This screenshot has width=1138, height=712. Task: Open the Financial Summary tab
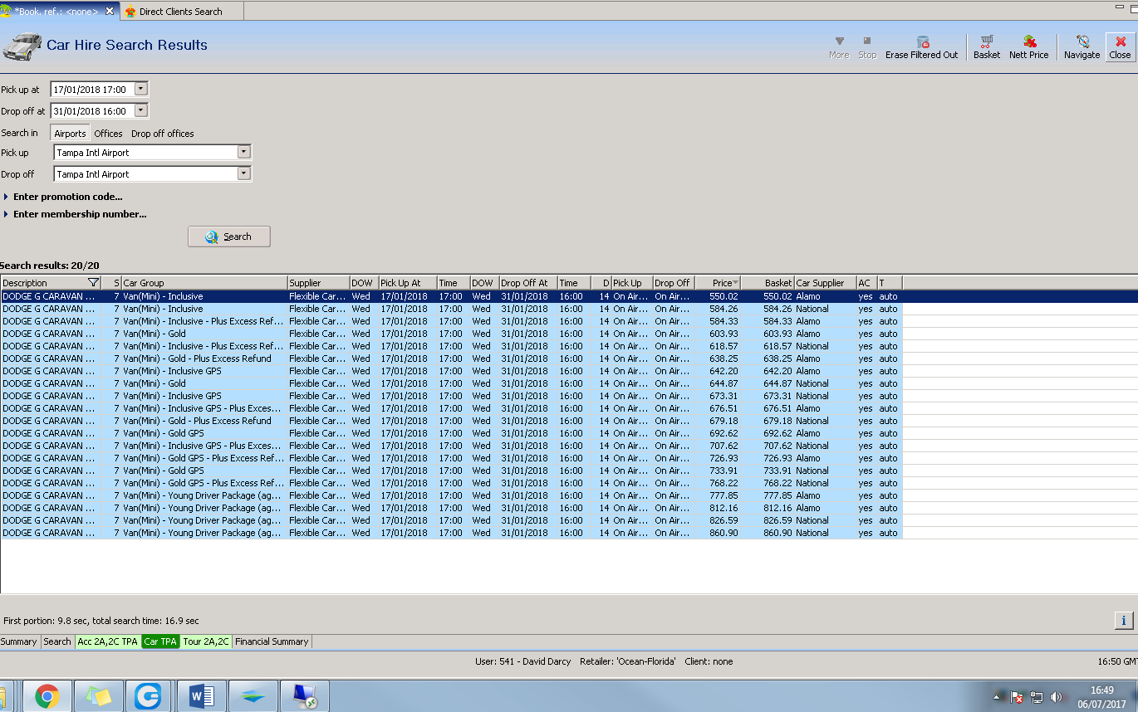[272, 641]
